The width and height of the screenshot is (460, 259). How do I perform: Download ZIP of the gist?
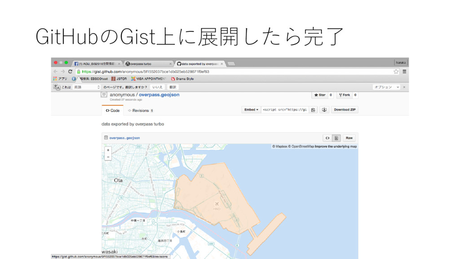(x=345, y=110)
